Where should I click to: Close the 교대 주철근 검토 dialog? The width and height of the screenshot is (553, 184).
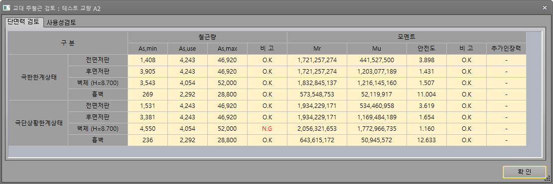point(545,7)
